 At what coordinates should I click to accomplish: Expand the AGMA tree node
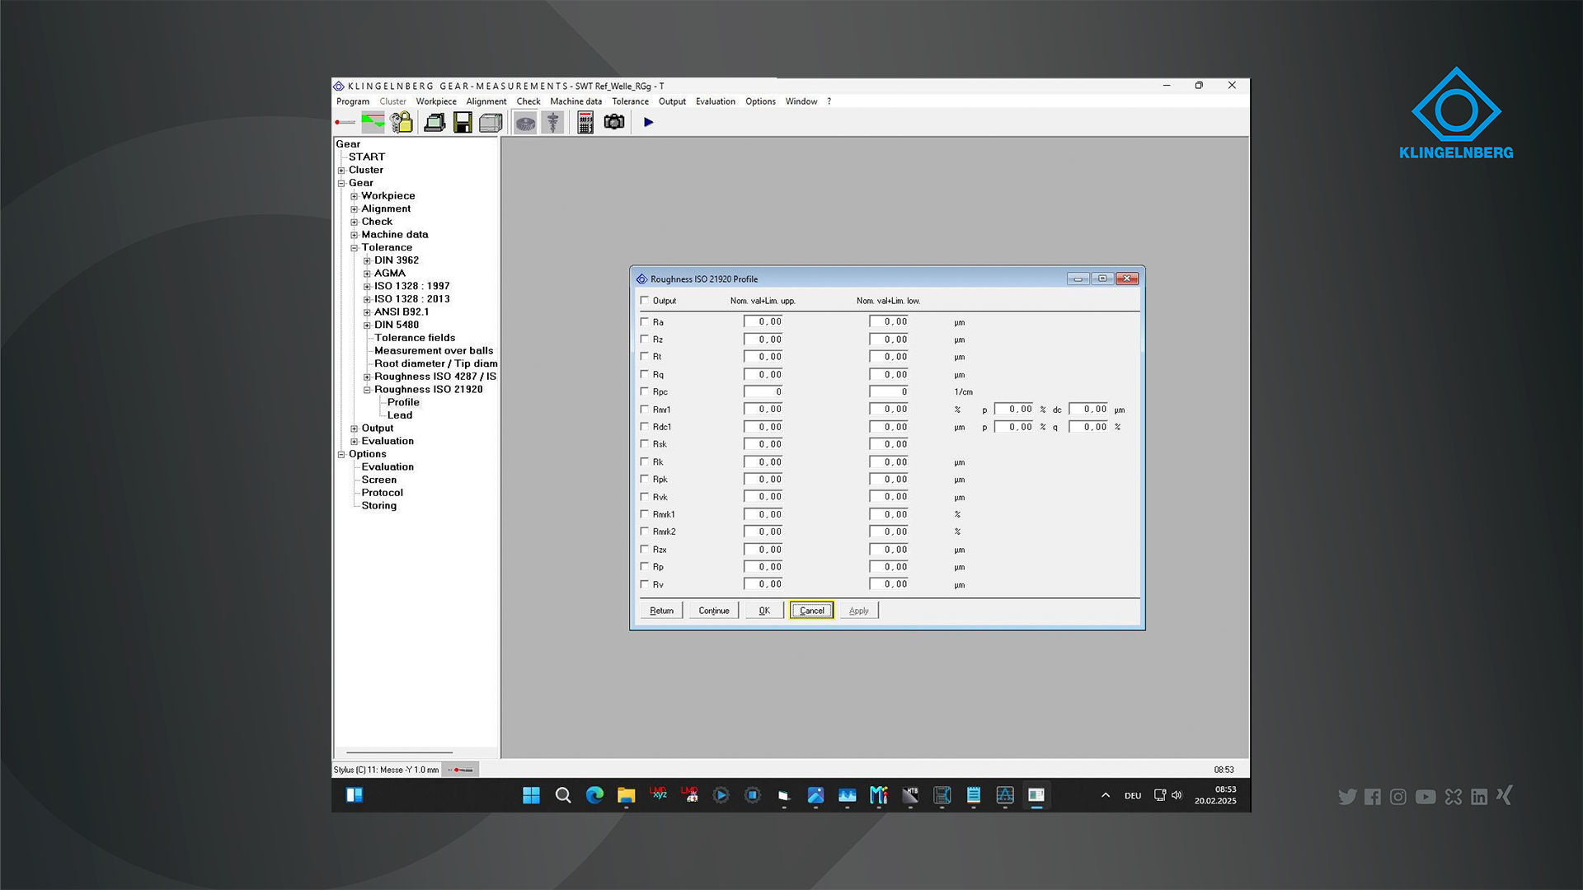pos(367,274)
